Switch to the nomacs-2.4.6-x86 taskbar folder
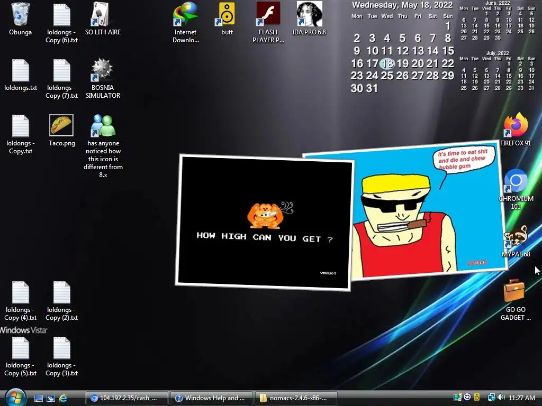 point(296,398)
